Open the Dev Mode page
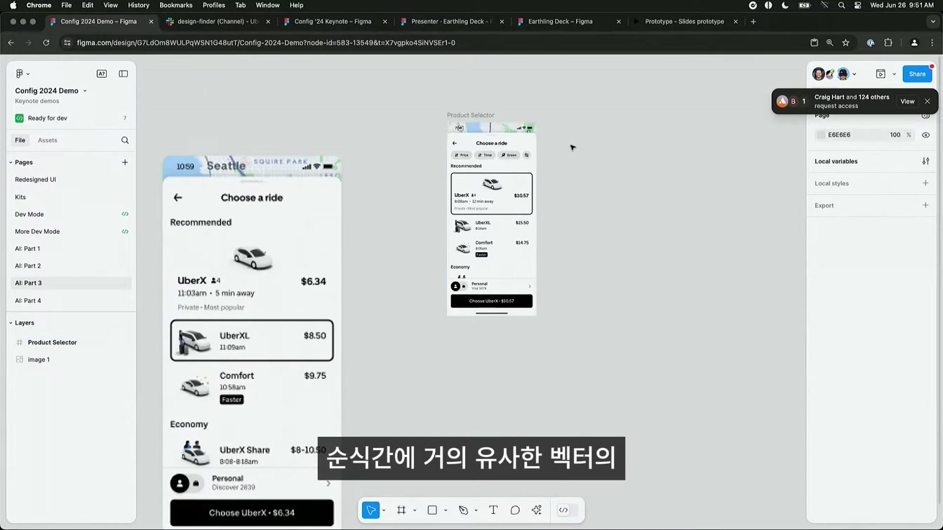Image resolution: width=943 pixels, height=530 pixels. tap(29, 214)
